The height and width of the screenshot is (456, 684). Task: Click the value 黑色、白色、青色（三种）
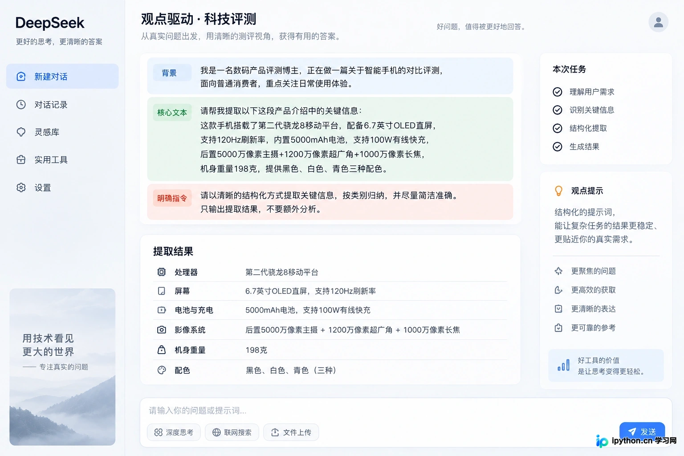[x=292, y=370]
